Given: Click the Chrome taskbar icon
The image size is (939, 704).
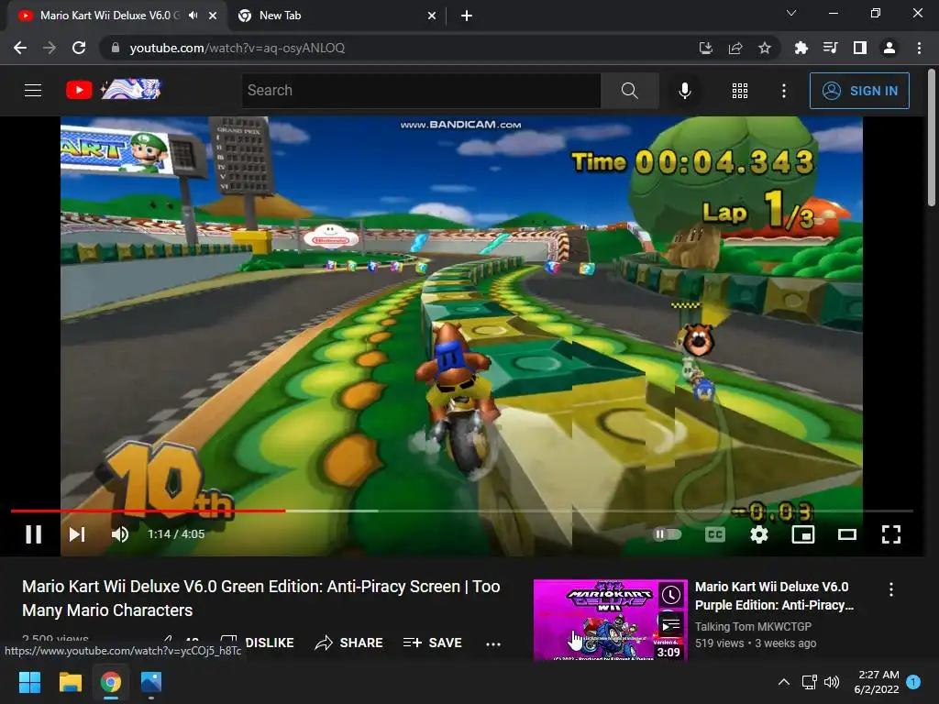Looking at the screenshot, I should tap(110, 682).
